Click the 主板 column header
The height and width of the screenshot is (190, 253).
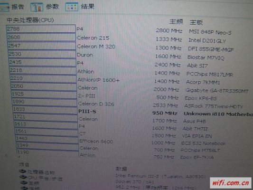point(196,22)
